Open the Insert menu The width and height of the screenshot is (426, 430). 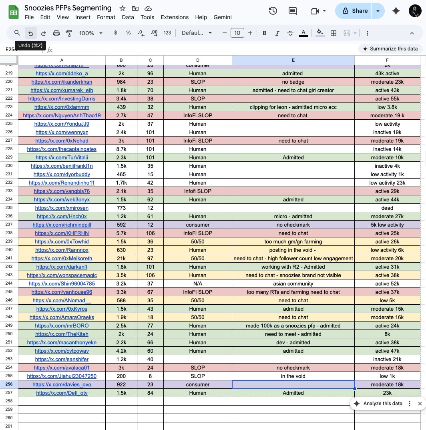pos(83,17)
